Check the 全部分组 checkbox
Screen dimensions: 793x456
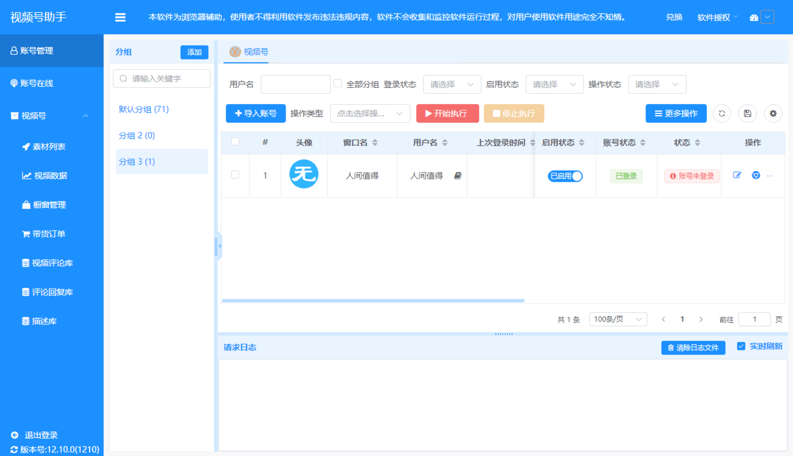pyautogui.click(x=338, y=83)
